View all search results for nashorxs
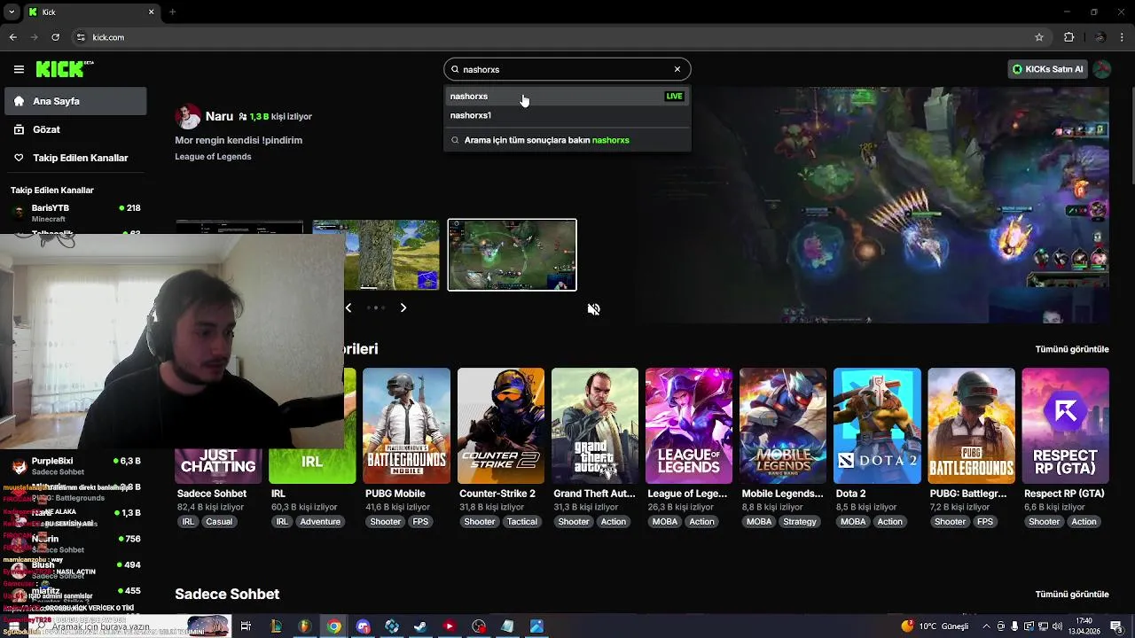Viewport: 1135px width, 638px height. pos(567,140)
